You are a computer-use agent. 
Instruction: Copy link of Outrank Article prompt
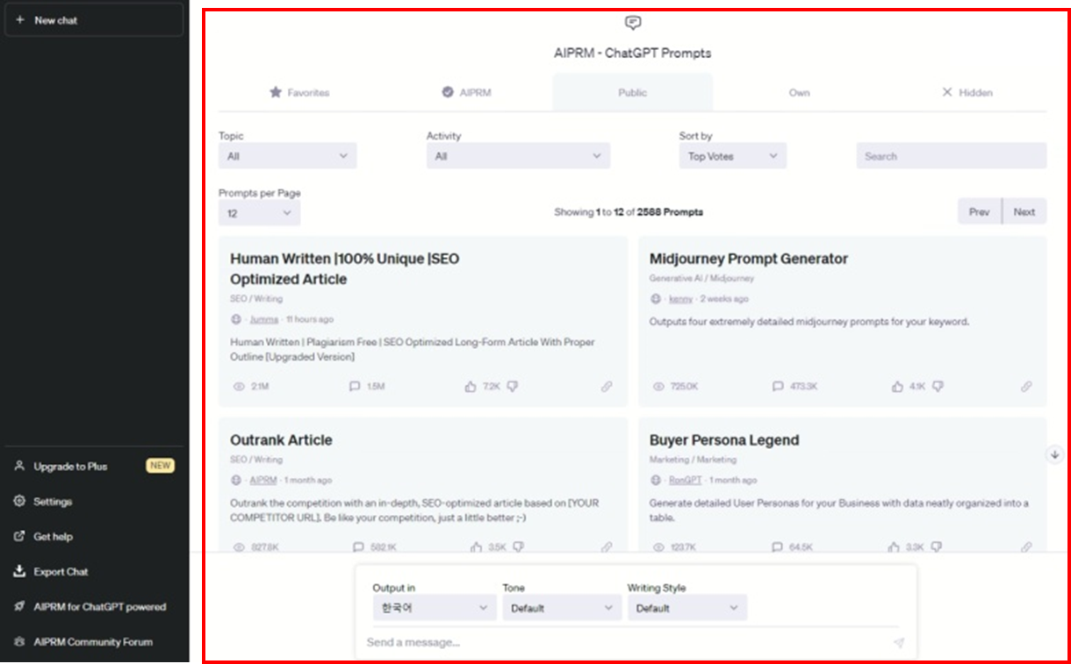[x=607, y=546]
